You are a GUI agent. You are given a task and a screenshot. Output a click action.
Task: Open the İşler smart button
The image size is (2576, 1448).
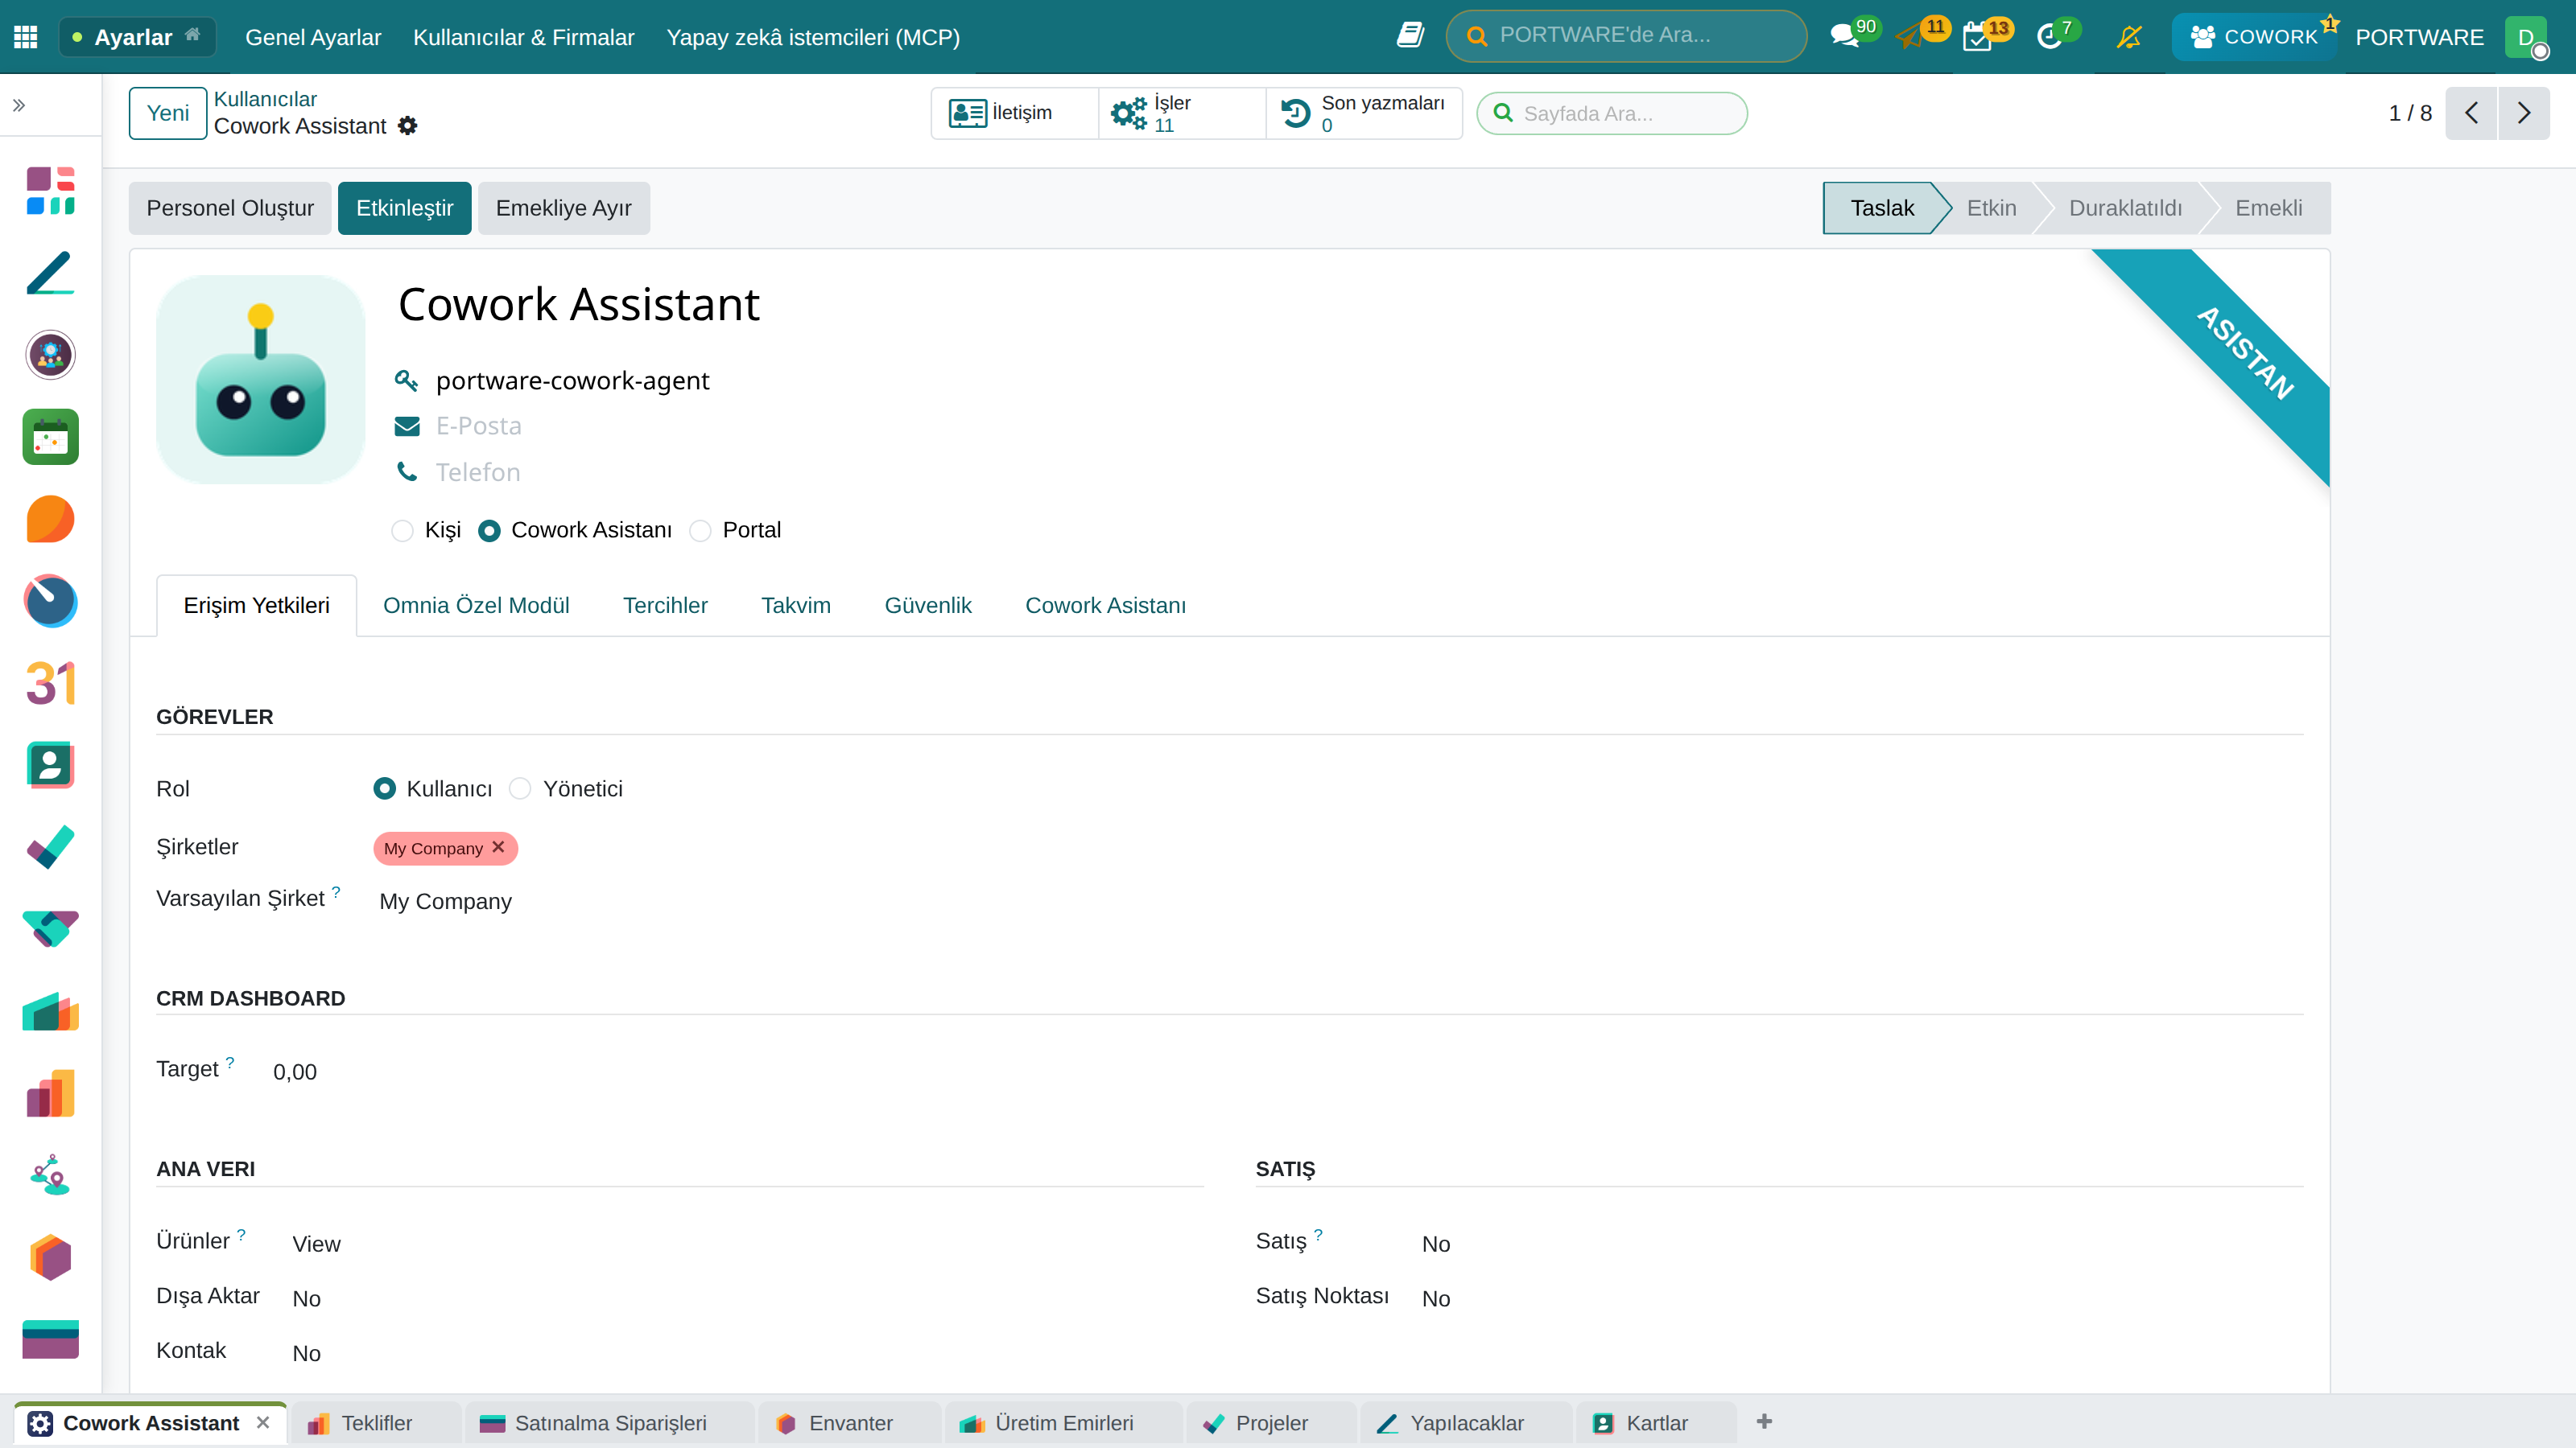pos(1182,113)
